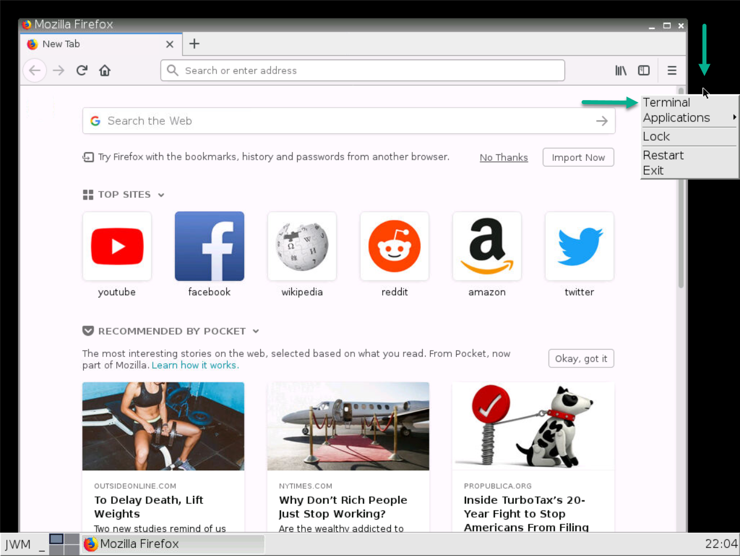Choose Lock in the JWM menu

(x=690, y=137)
